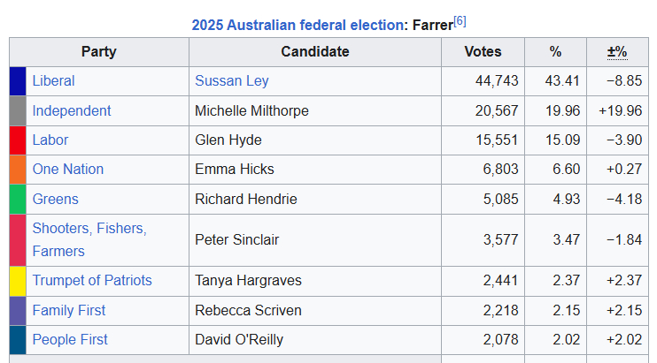Open the One Nation party link
The height and width of the screenshot is (363, 657).
[x=68, y=170]
